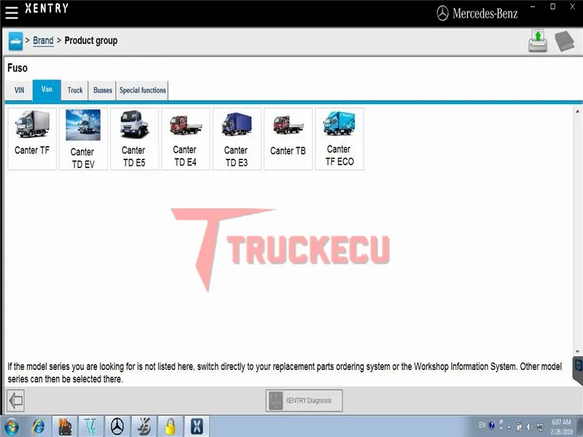Open the XENTRY hamburger menu
This screenshot has width=583, height=437.
point(12,11)
